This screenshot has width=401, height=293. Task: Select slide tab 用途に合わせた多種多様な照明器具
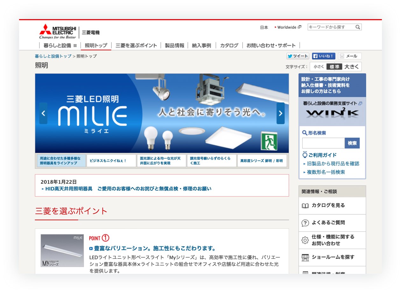(x=61, y=161)
